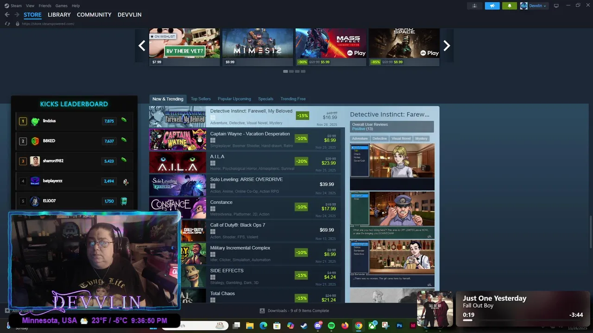The width and height of the screenshot is (593, 333).
Task: Open the SIDE EFFECTS game row
Action: [x=261, y=276]
